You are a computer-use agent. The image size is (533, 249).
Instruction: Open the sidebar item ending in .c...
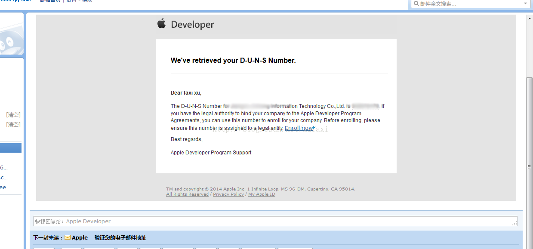4,178
